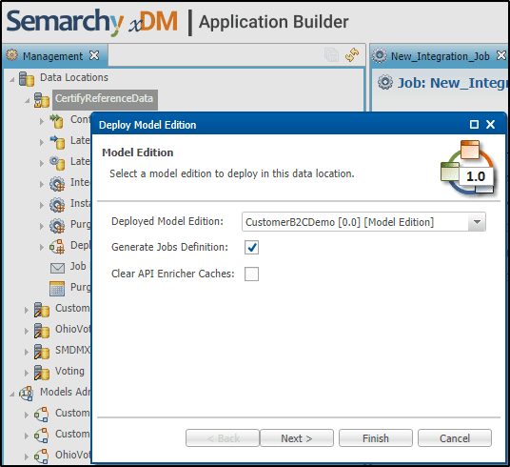
Task: Select the Voting tree item
Action: click(x=69, y=371)
